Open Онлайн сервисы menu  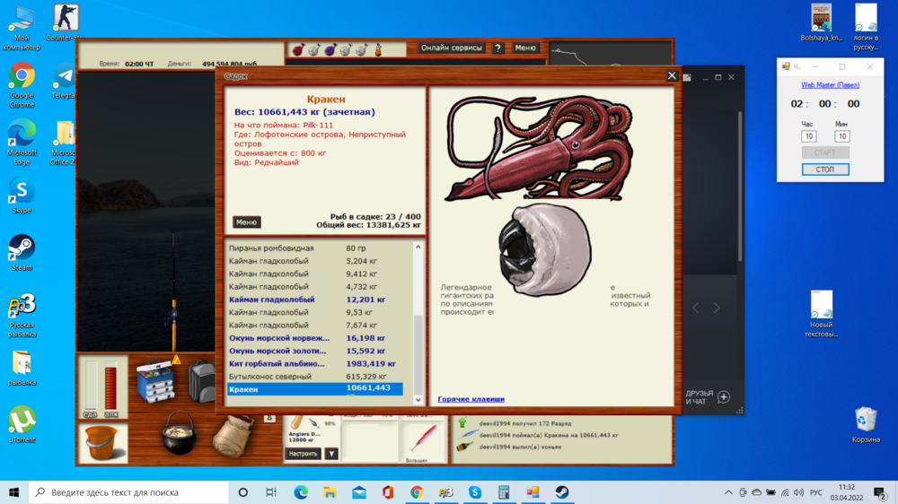click(452, 48)
